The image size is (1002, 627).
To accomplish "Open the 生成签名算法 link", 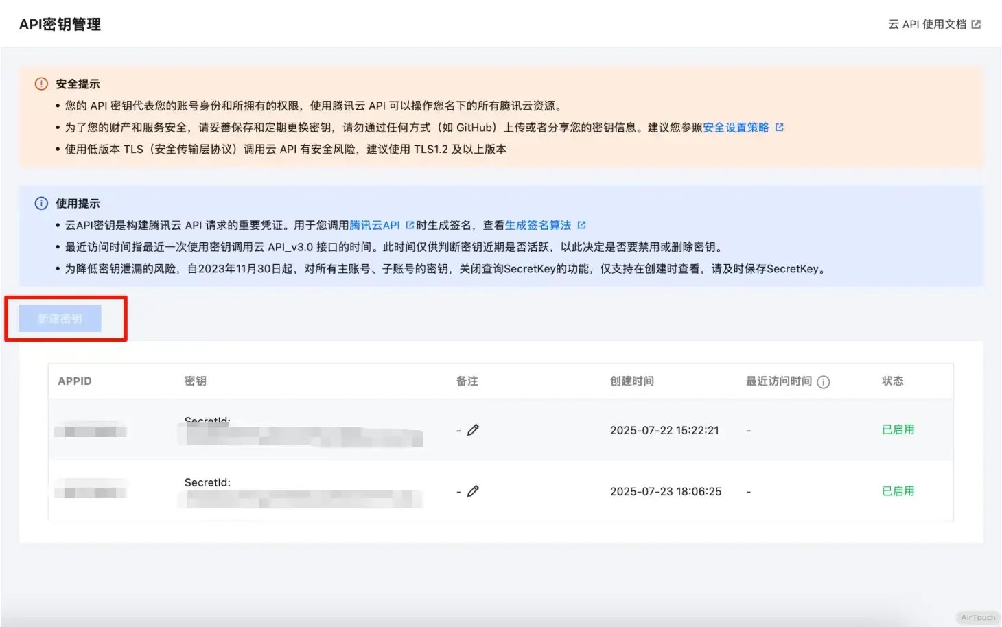I will point(538,225).
